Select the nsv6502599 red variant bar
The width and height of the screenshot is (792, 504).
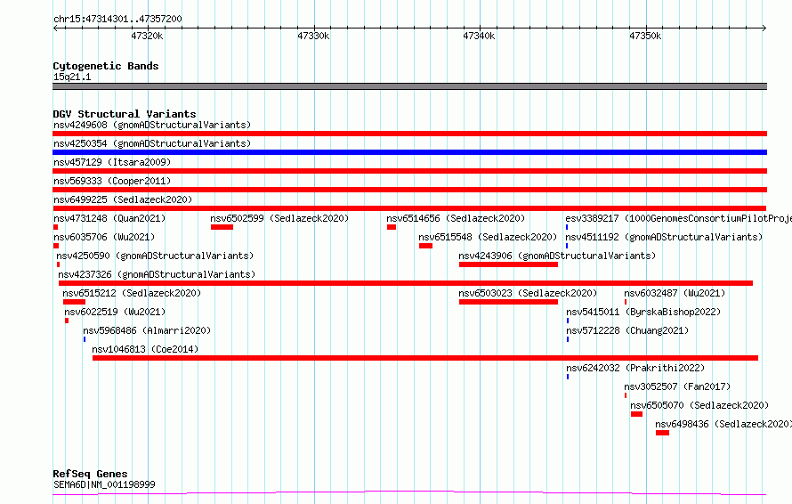[x=222, y=227]
